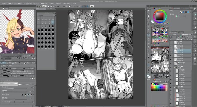Image resolution: width=197 pixels, height=107 pixels.
Task: Click the Sub View reference image of blonde character
Action: pyautogui.click(x=17, y=31)
